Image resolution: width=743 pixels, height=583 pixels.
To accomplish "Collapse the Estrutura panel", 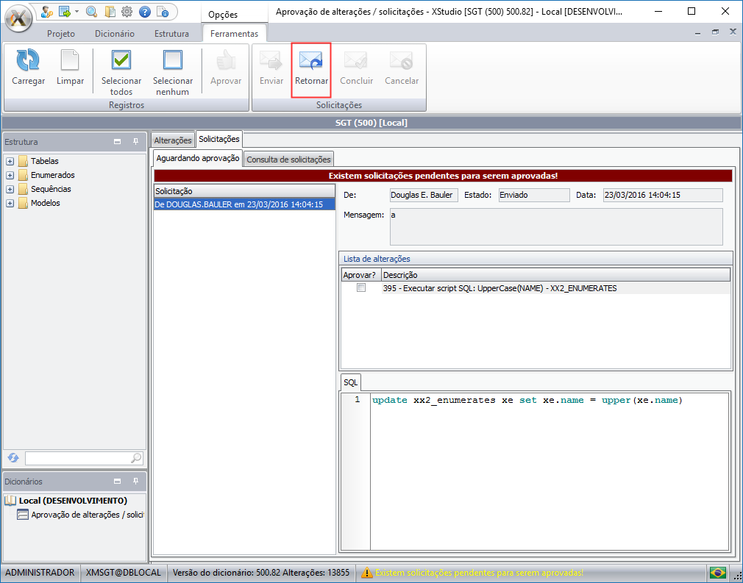I will [x=118, y=142].
